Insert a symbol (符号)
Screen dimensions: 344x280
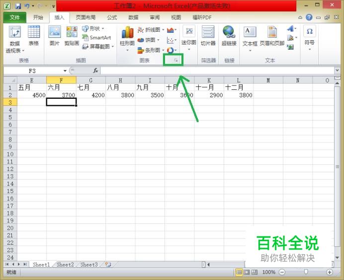pyautogui.click(x=309, y=38)
